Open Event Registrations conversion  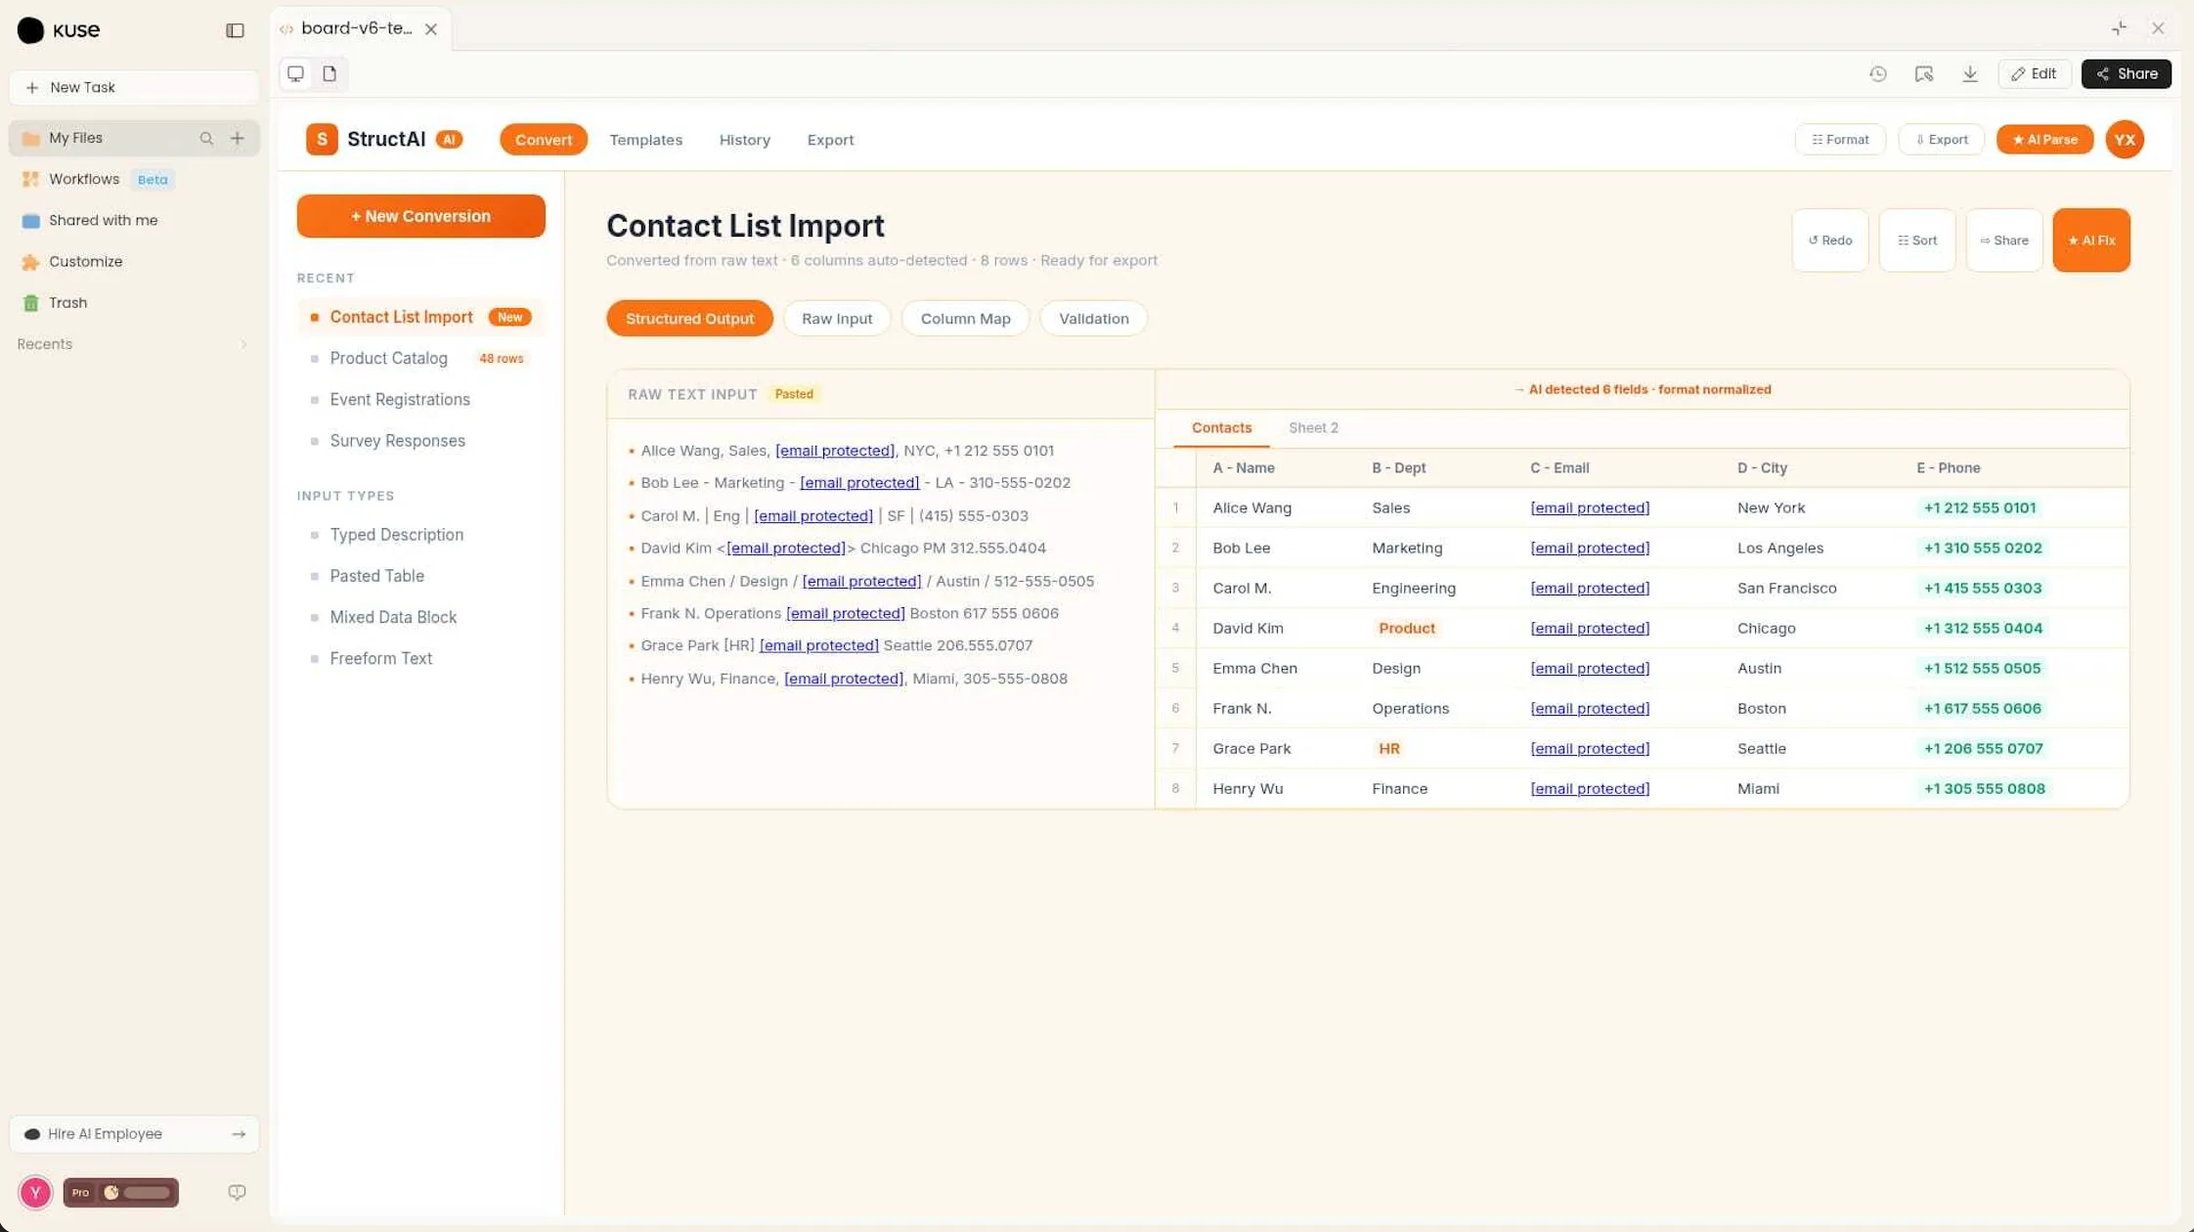(x=420, y=399)
